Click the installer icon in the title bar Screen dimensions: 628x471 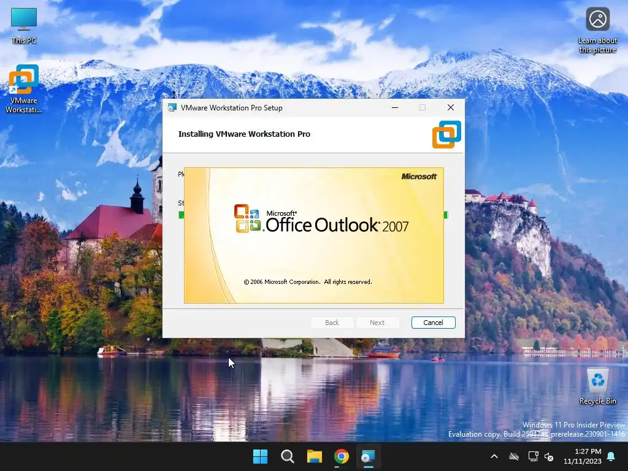coord(172,108)
